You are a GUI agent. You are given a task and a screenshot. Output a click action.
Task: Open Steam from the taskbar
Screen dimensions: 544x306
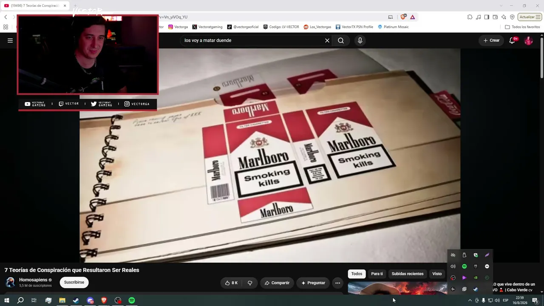76,300
